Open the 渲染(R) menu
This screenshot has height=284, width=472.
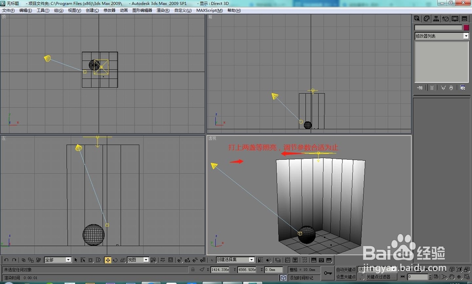pos(163,10)
